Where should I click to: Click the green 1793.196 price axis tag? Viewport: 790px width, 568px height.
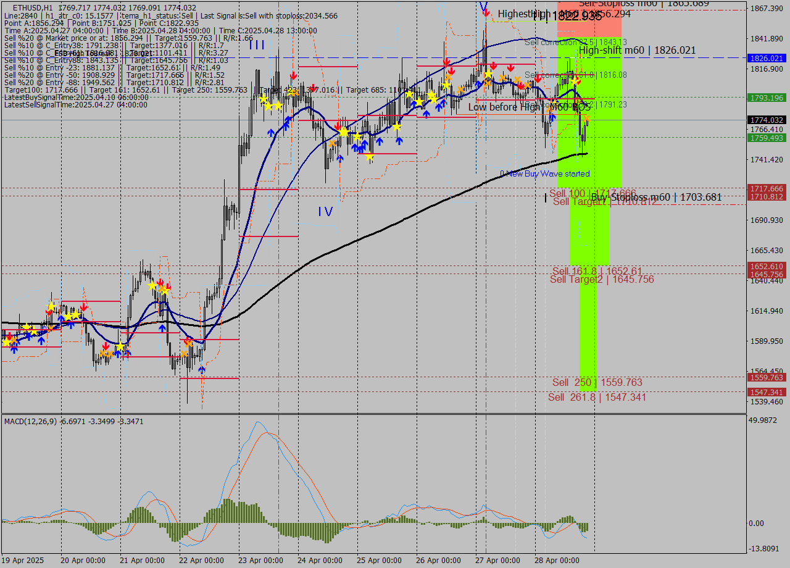point(765,98)
